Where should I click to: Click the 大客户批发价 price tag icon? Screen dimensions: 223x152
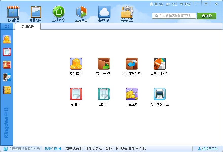(159, 64)
